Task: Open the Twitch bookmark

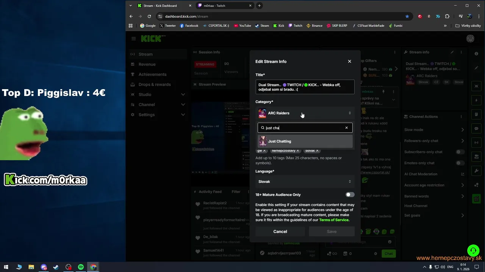Action: [295, 26]
